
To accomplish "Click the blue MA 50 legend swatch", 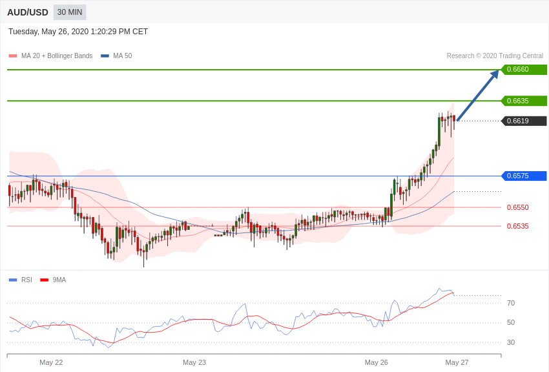I will click(105, 56).
